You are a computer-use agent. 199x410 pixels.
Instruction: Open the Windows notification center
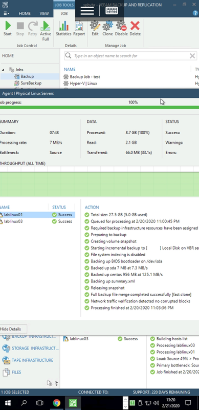[188, 403]
